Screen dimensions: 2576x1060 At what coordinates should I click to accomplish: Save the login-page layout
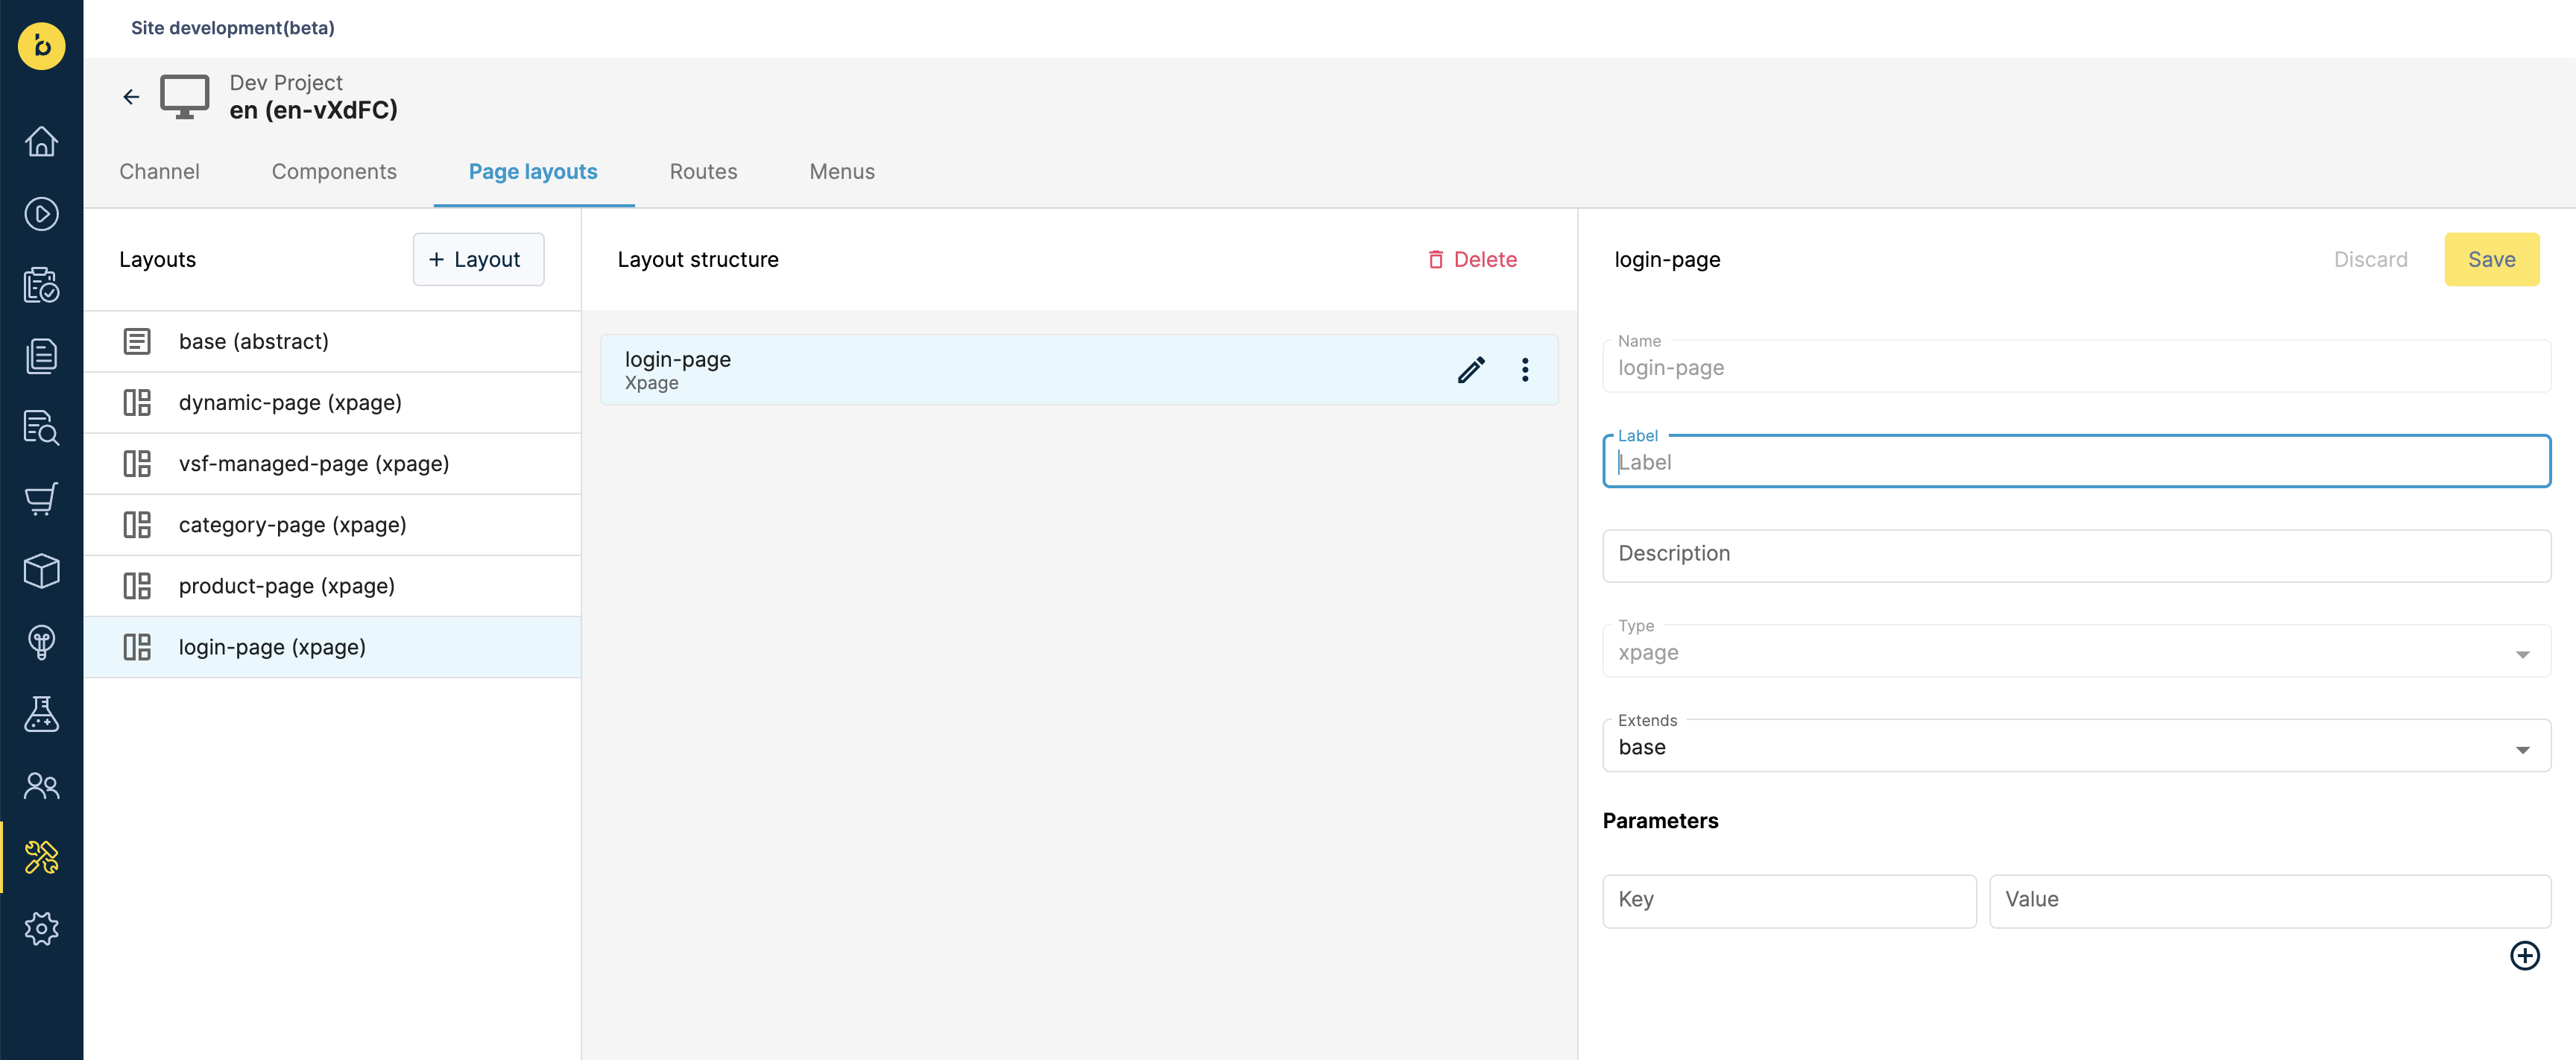tap(2491, 260)
